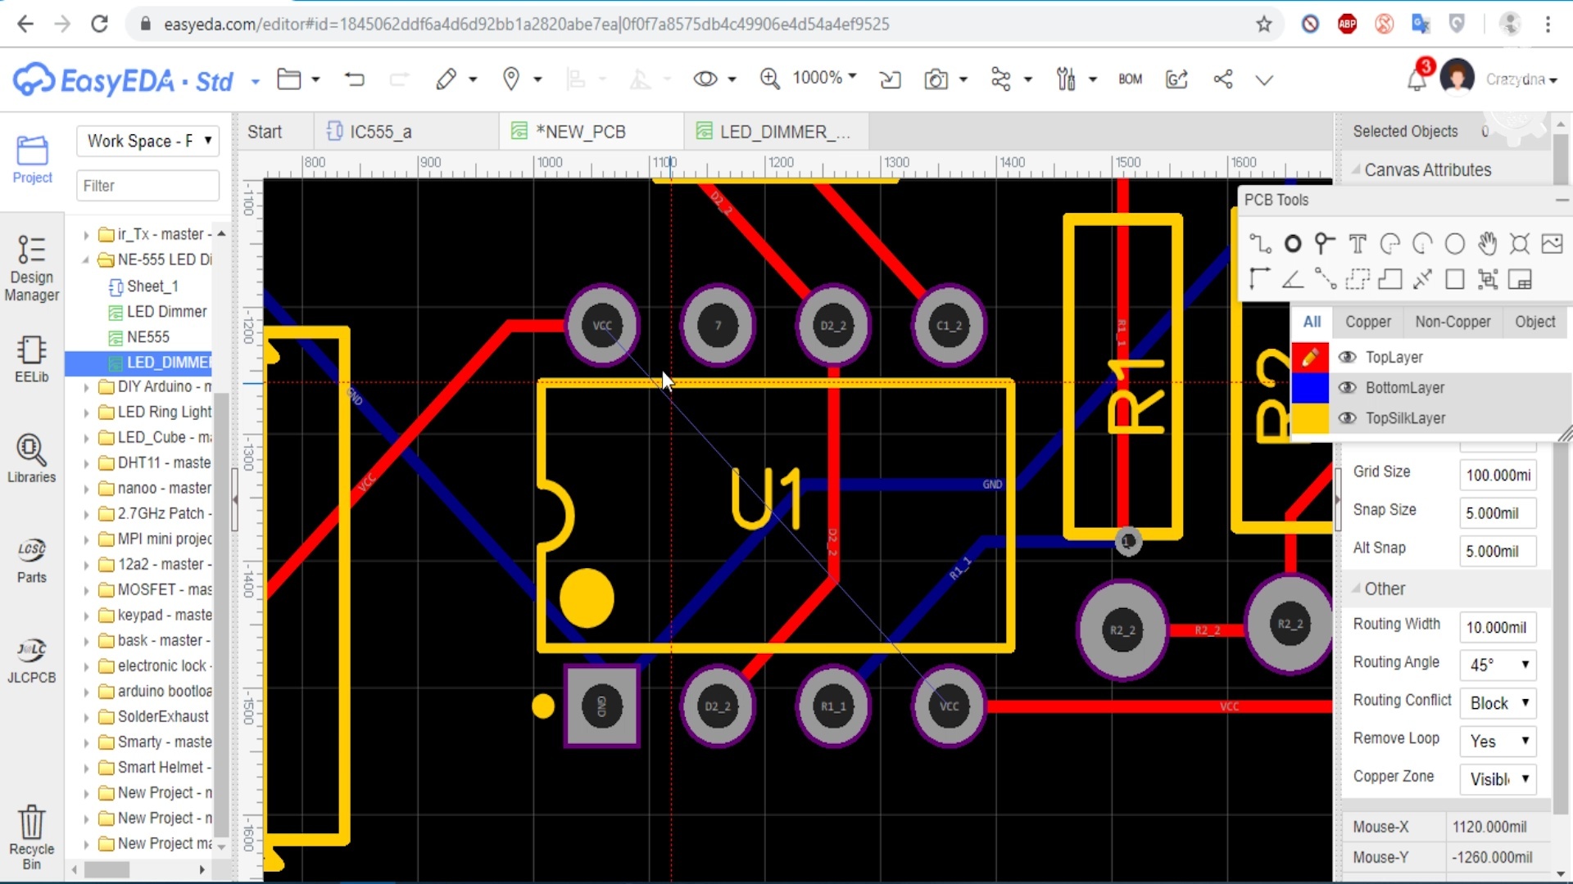Toggle visibility of TopSilkLayer
Image resolution: width=1573 pixels, height=884 pixels.
pyautogui.click(x=1347, y=417)
